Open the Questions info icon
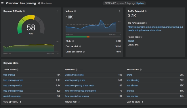 (77, 70)
